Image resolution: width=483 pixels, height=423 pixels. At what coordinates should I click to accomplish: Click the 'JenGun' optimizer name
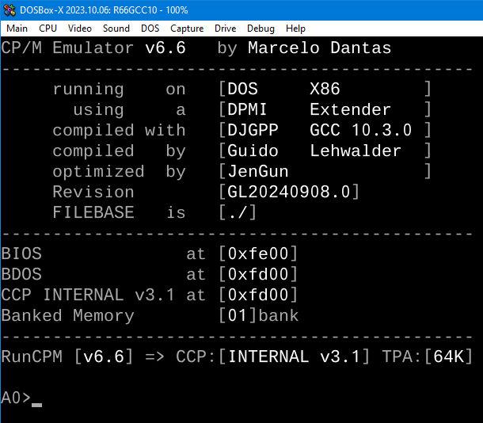coord(258,172)
